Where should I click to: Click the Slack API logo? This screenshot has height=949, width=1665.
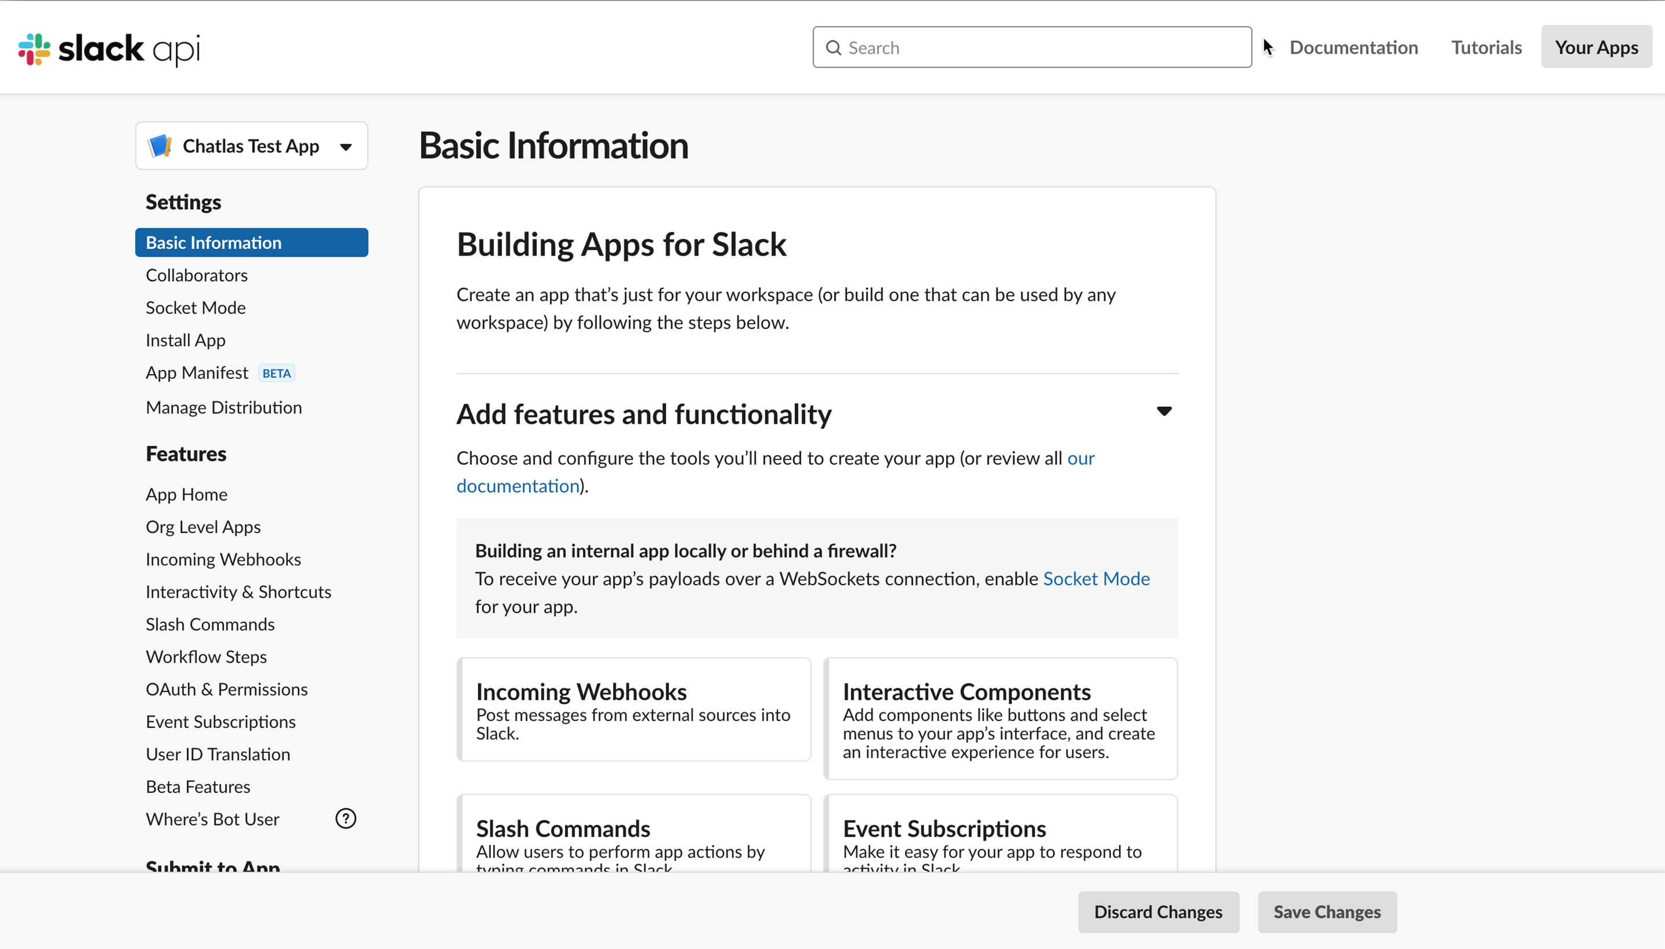click(109, 49)
